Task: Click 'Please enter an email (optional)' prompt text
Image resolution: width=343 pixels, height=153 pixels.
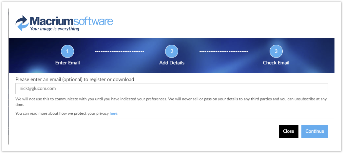Action: (x=75, y=79)
